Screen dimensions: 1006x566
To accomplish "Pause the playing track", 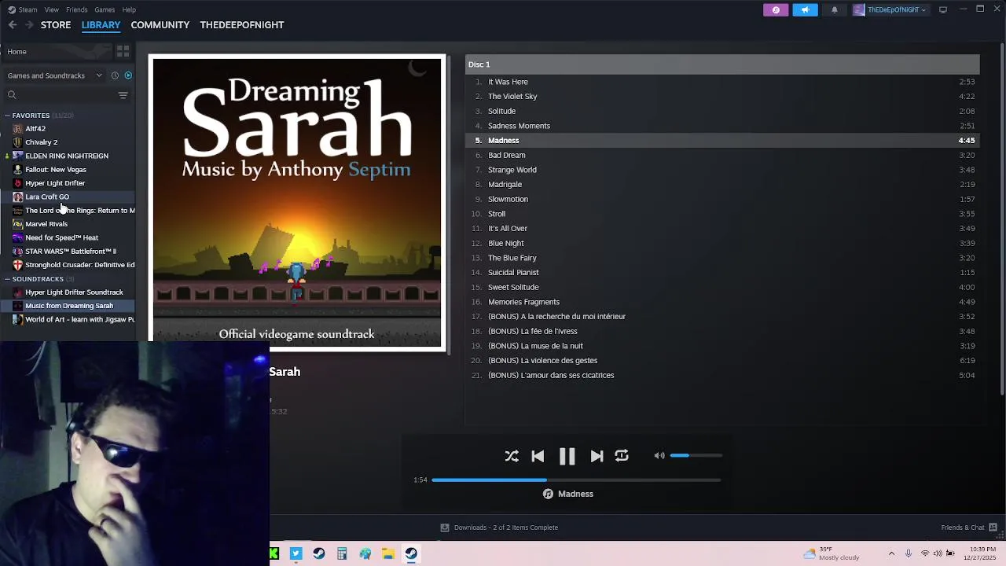I will pos(567,456).
